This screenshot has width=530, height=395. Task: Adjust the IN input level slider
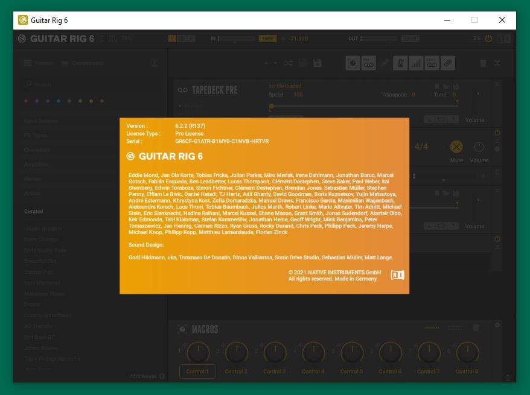point(237,39)
